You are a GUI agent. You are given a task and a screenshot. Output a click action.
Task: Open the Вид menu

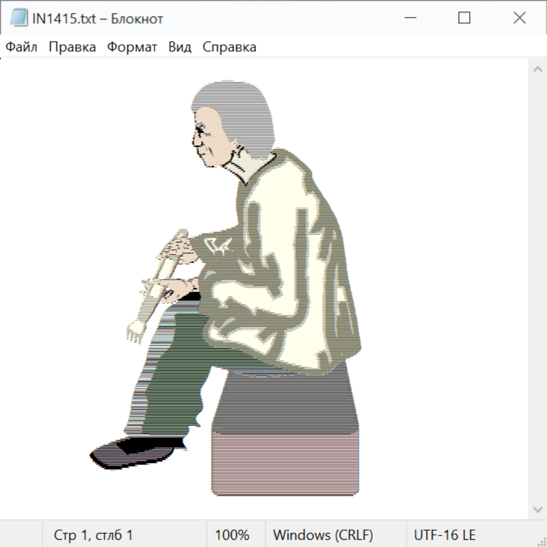pos(180,47)
